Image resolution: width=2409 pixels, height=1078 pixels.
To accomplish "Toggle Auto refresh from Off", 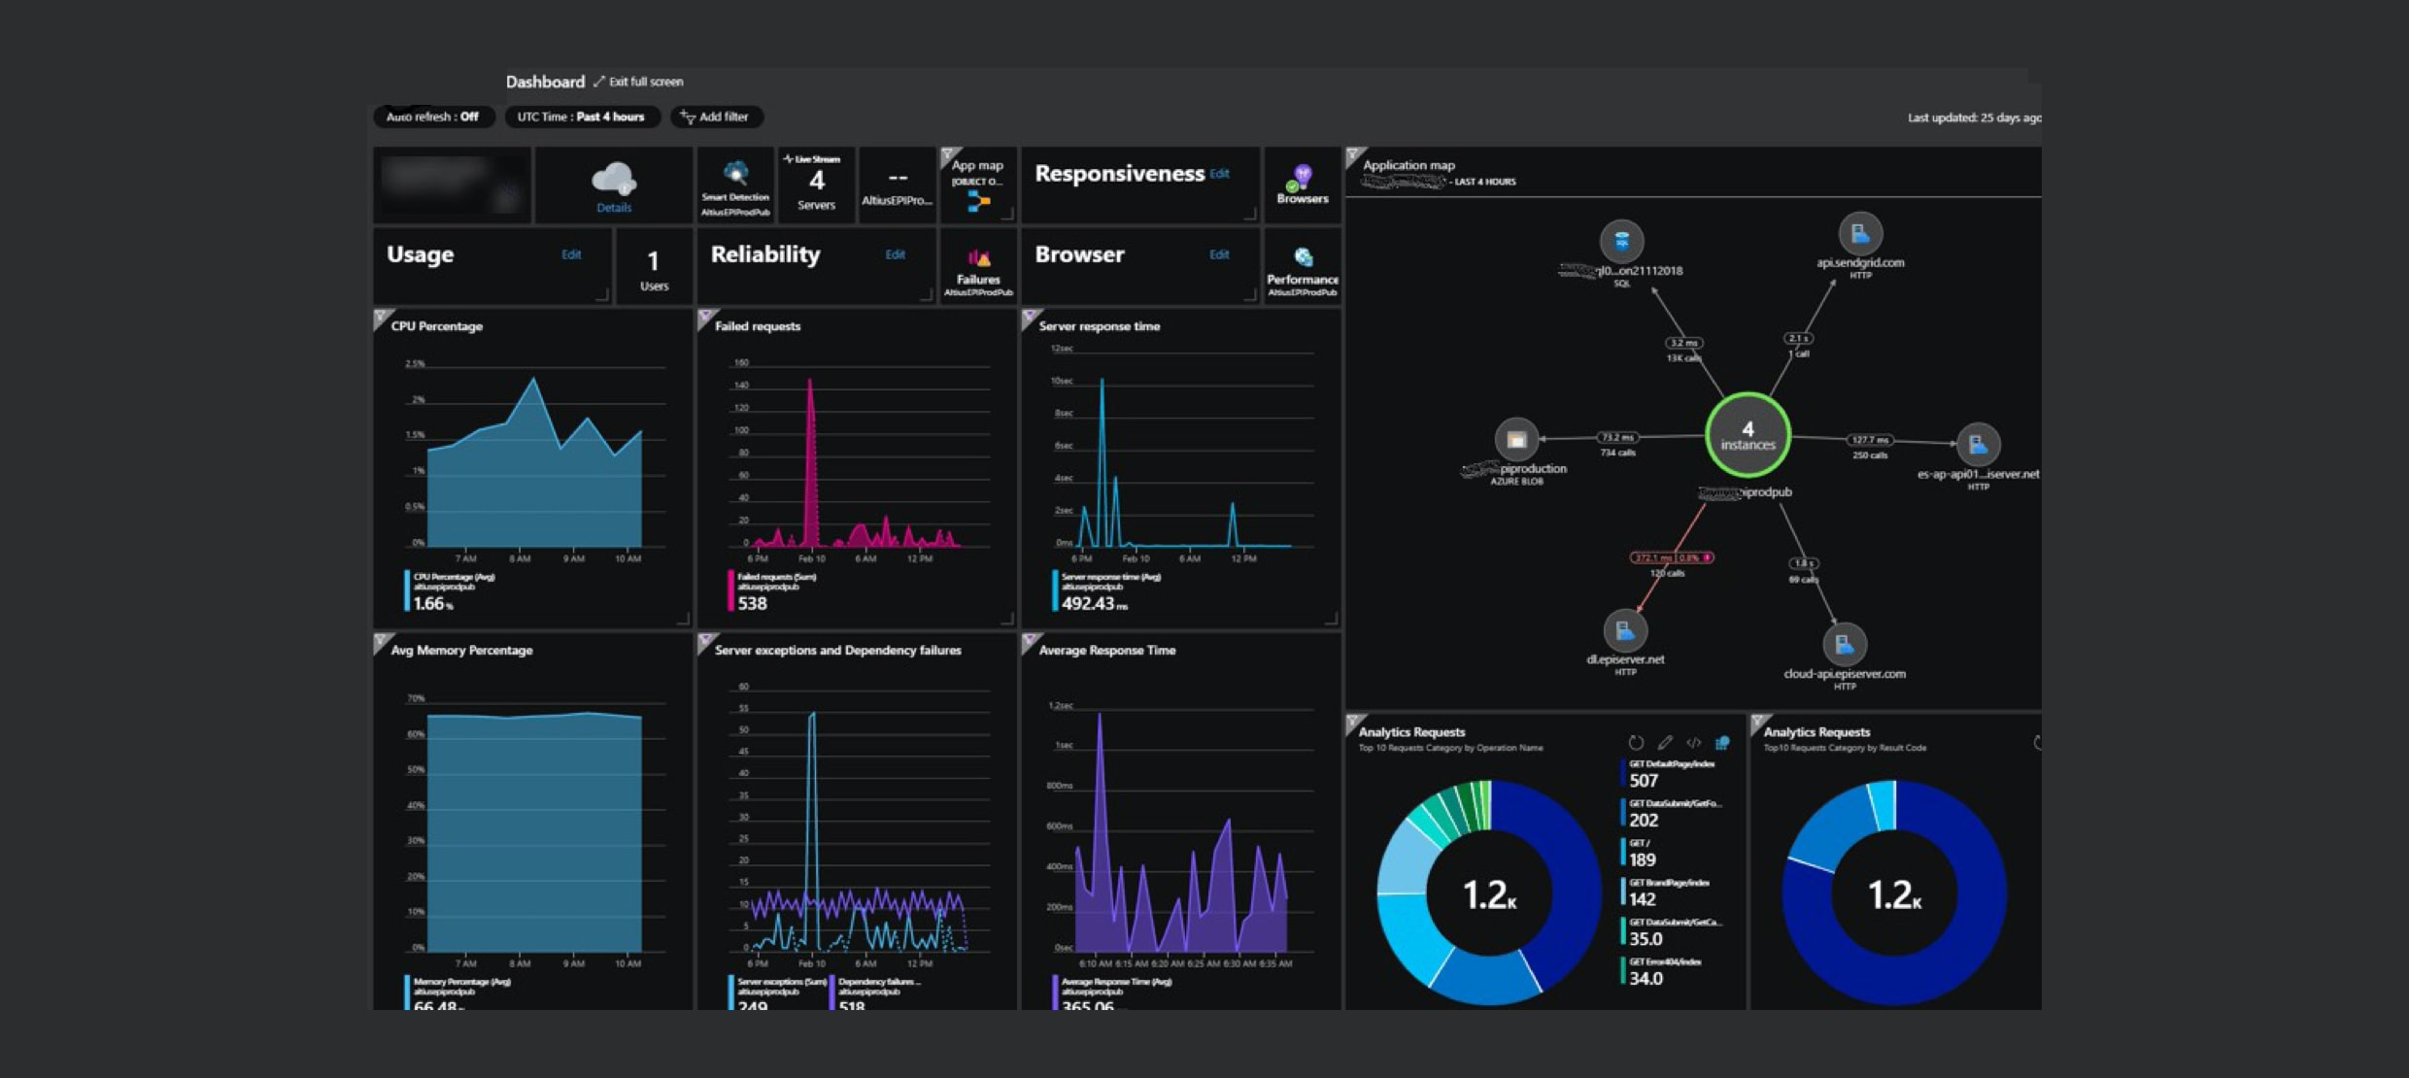I will (x=434, y=117).
